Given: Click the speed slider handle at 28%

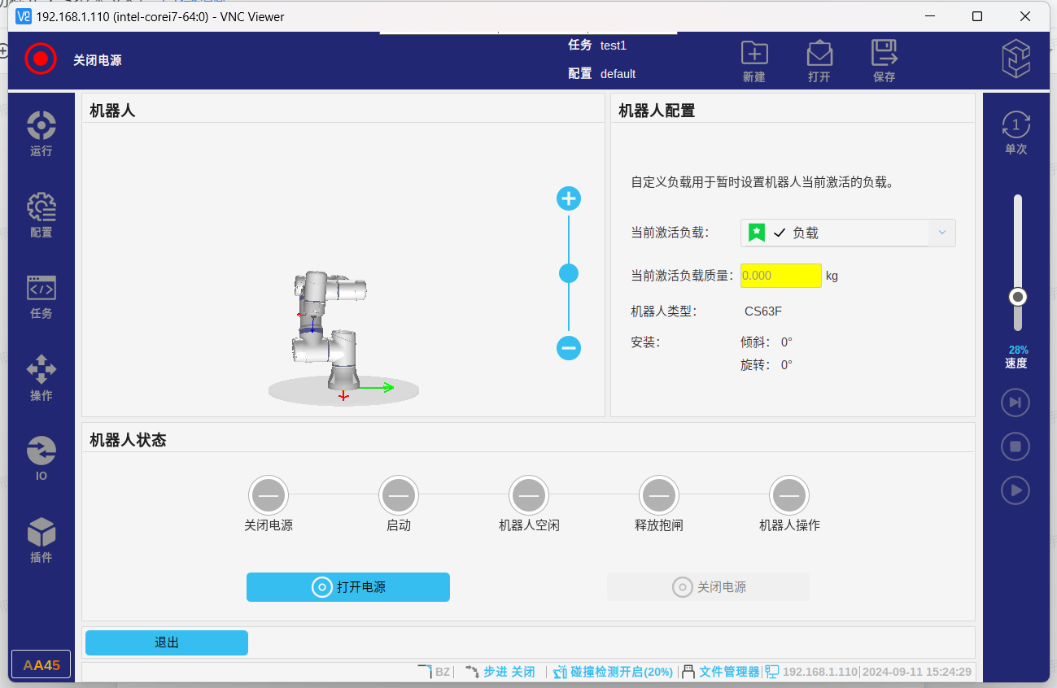Looking at the screenshot, I should coord(1017,297).
